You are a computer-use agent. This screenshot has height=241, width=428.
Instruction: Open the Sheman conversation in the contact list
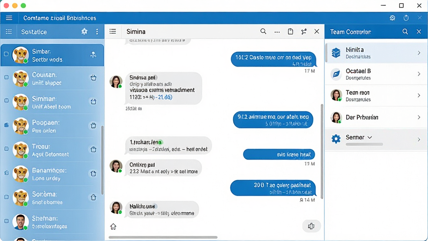point(52,222)
